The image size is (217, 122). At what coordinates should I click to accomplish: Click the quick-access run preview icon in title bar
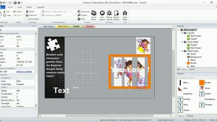point(15,3)
